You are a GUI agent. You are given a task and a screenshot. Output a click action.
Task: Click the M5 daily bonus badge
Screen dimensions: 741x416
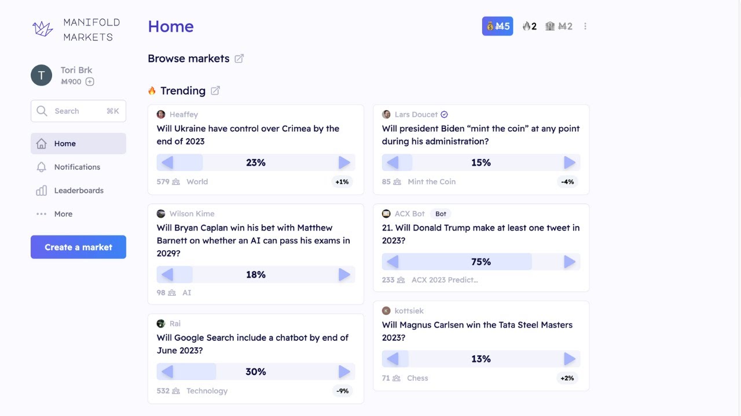(x=497, y=26)
